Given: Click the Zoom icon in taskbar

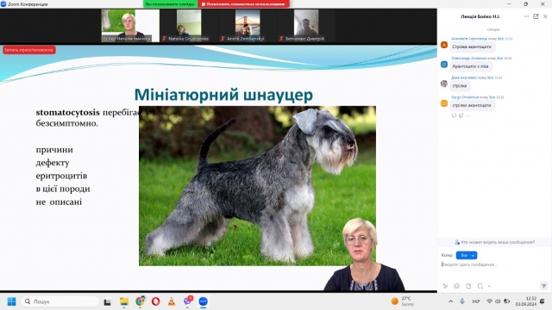Looking at the screenshot, I should click(x=204, y=301).
